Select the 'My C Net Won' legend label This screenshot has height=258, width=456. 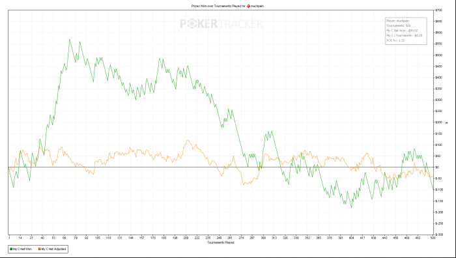tap(21, 249)
